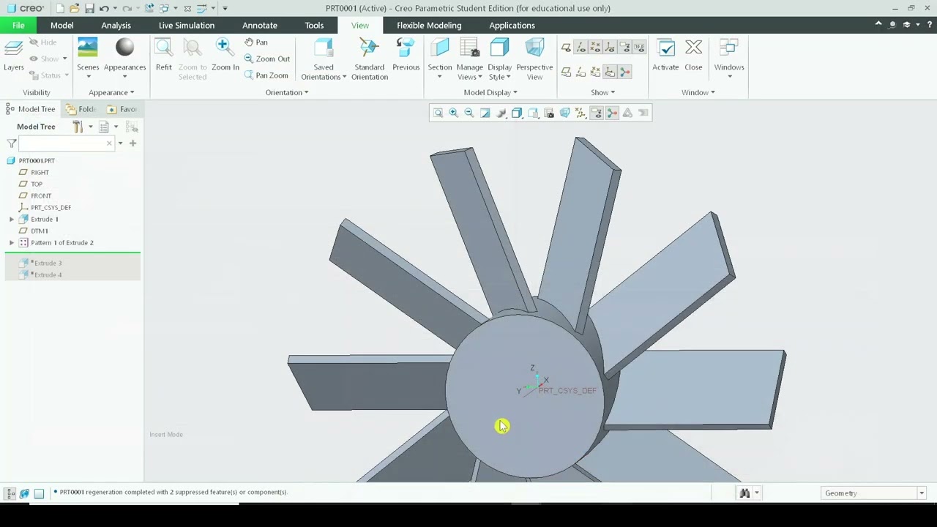Click zoom out icon in graphics toolbar
This screenshot has width=937, height=527.
(x=469, y=113)
